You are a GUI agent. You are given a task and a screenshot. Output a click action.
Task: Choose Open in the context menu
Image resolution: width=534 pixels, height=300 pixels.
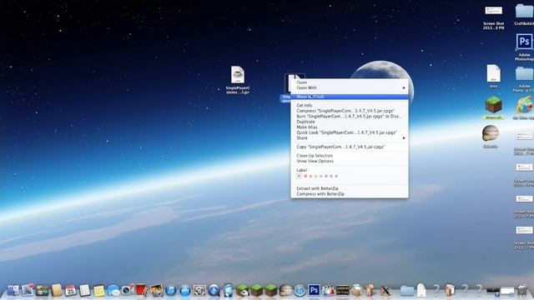[x=350, y=82]
